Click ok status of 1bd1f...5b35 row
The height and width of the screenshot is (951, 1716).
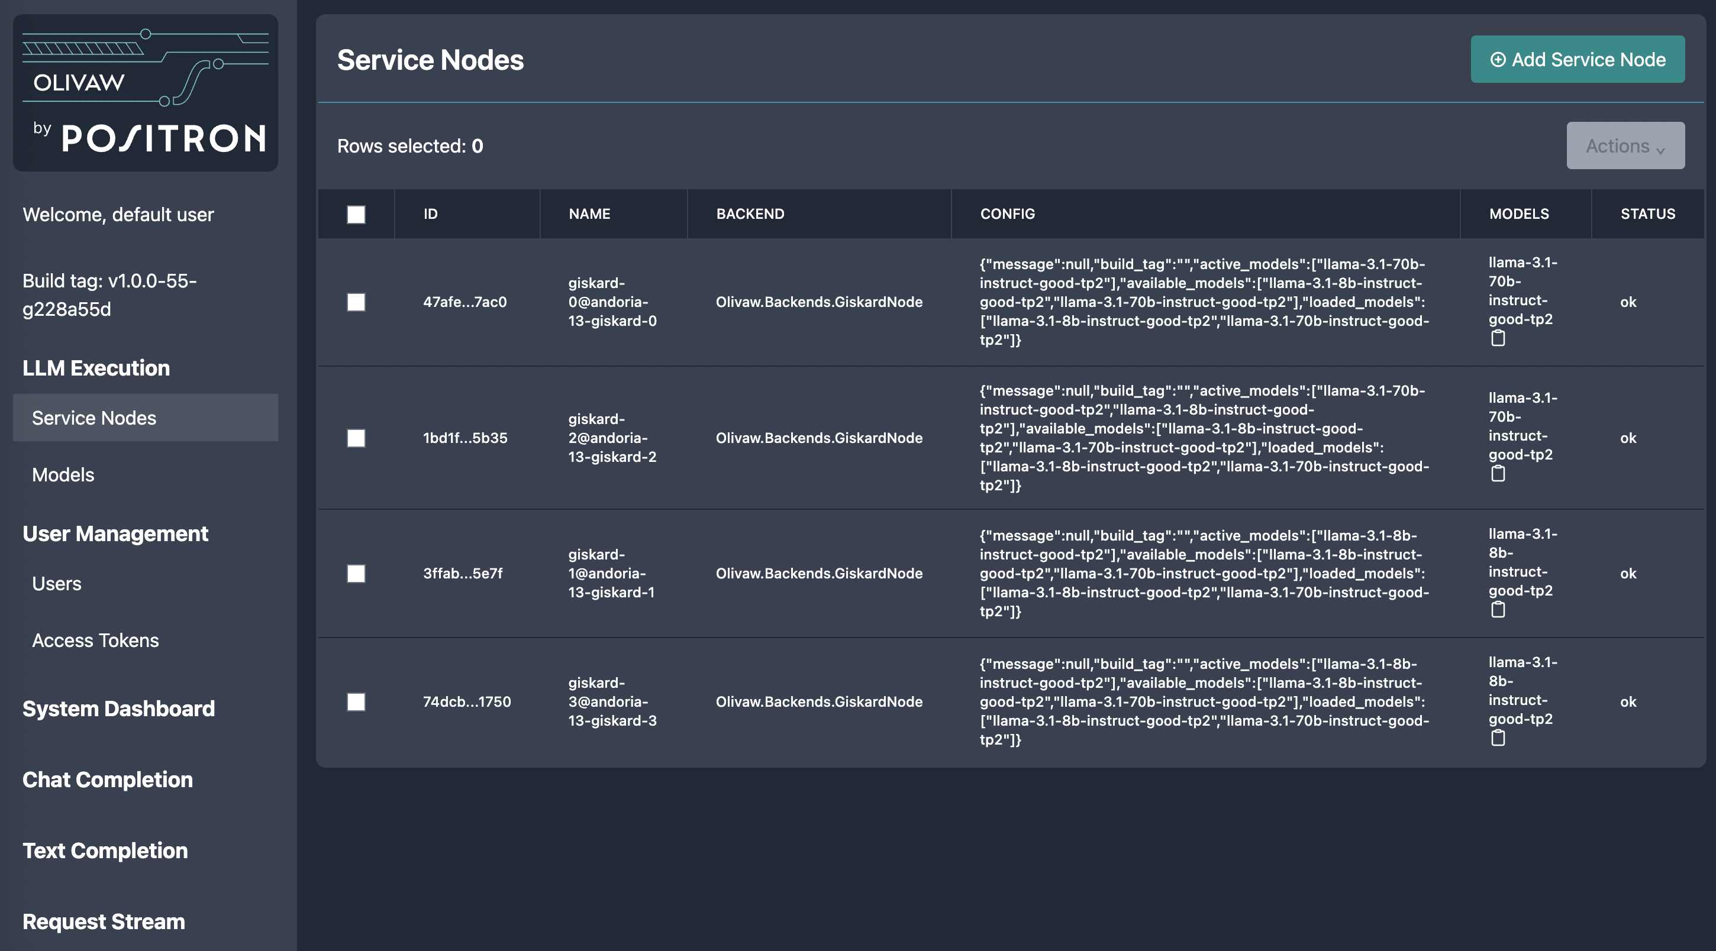pos(1628,438)
